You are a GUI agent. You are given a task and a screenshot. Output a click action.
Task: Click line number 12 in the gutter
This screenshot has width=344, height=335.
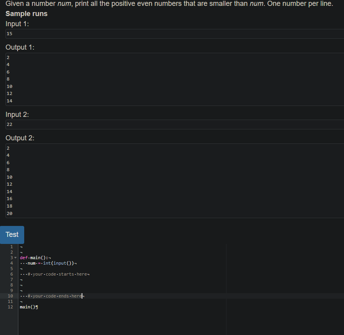point(10,307)
